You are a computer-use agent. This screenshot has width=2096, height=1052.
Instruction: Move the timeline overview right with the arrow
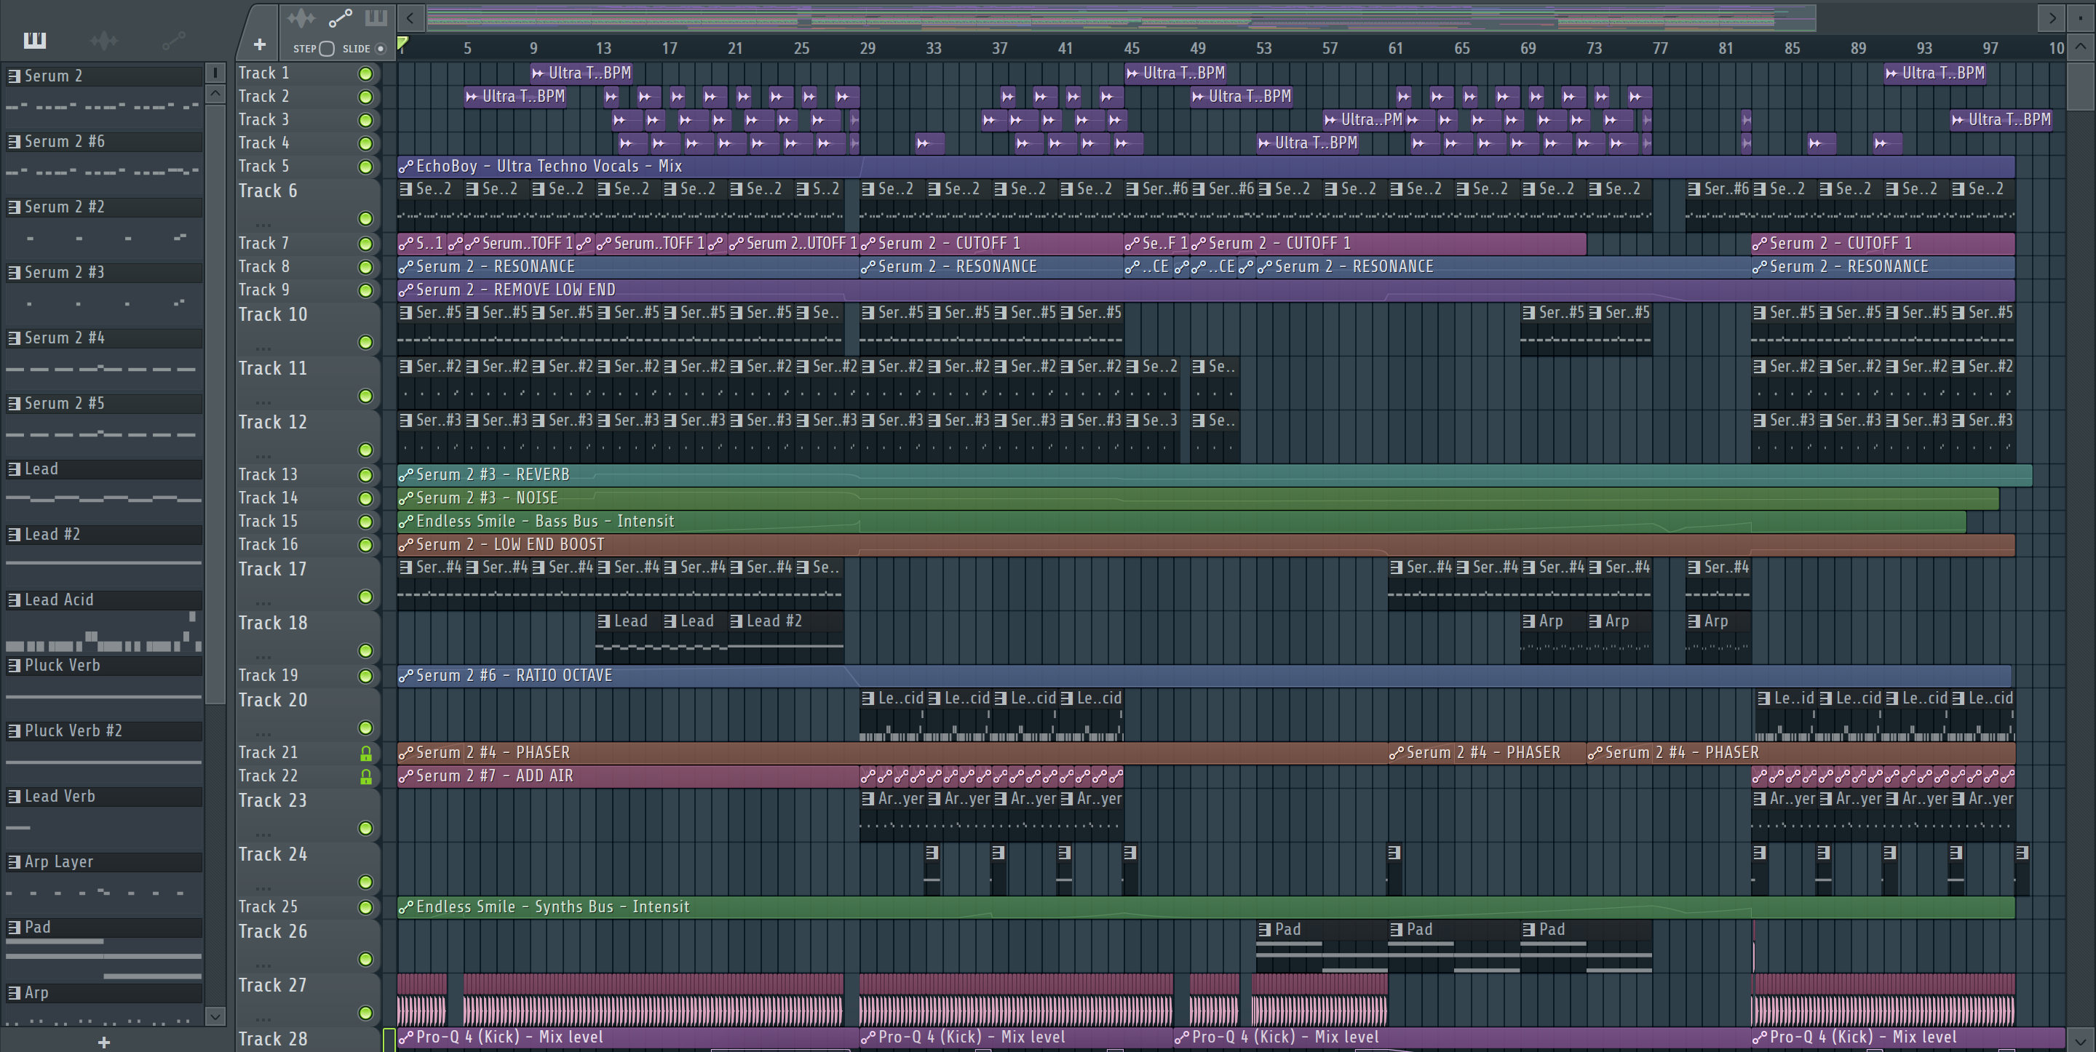pos(2052,17)
